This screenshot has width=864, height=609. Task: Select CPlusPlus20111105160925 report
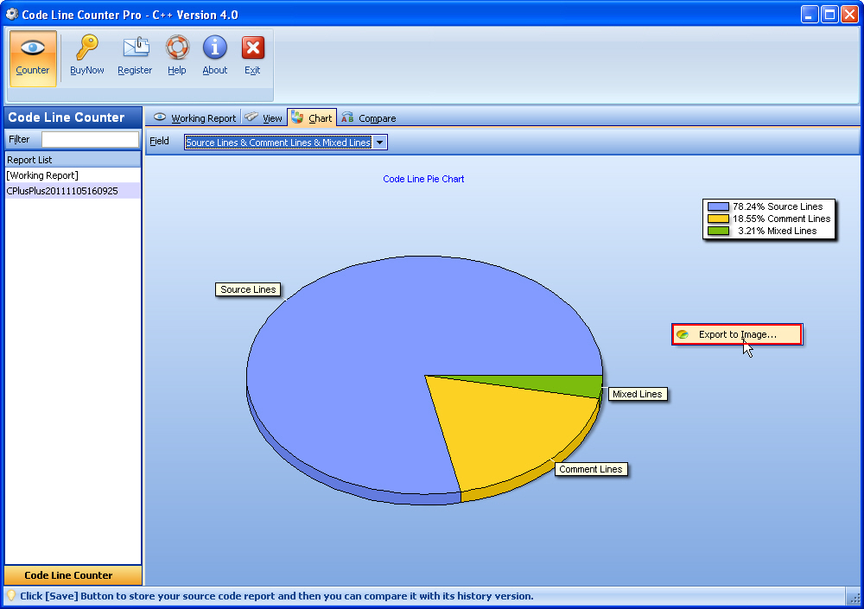pyautogui.click(x=73, y=191)
